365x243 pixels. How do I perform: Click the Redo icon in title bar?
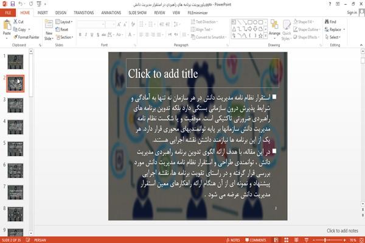point(31,4)
